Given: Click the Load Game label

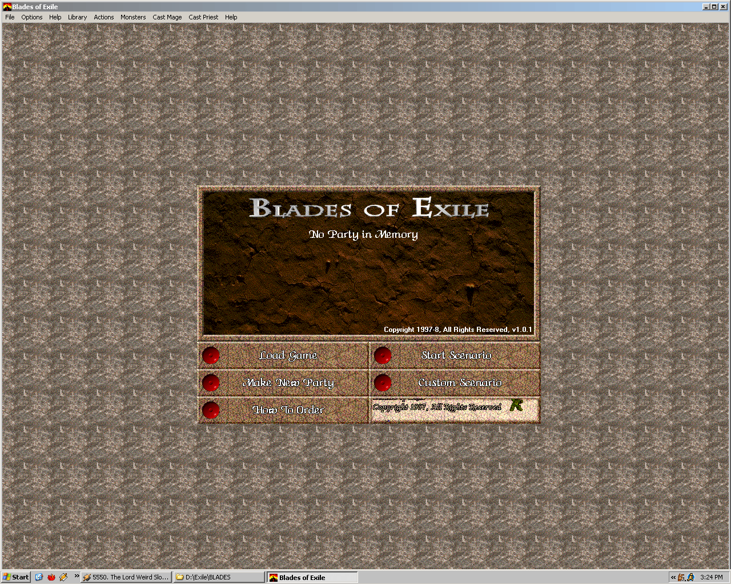Looking at the screenshot, I should tap(288, 355).
